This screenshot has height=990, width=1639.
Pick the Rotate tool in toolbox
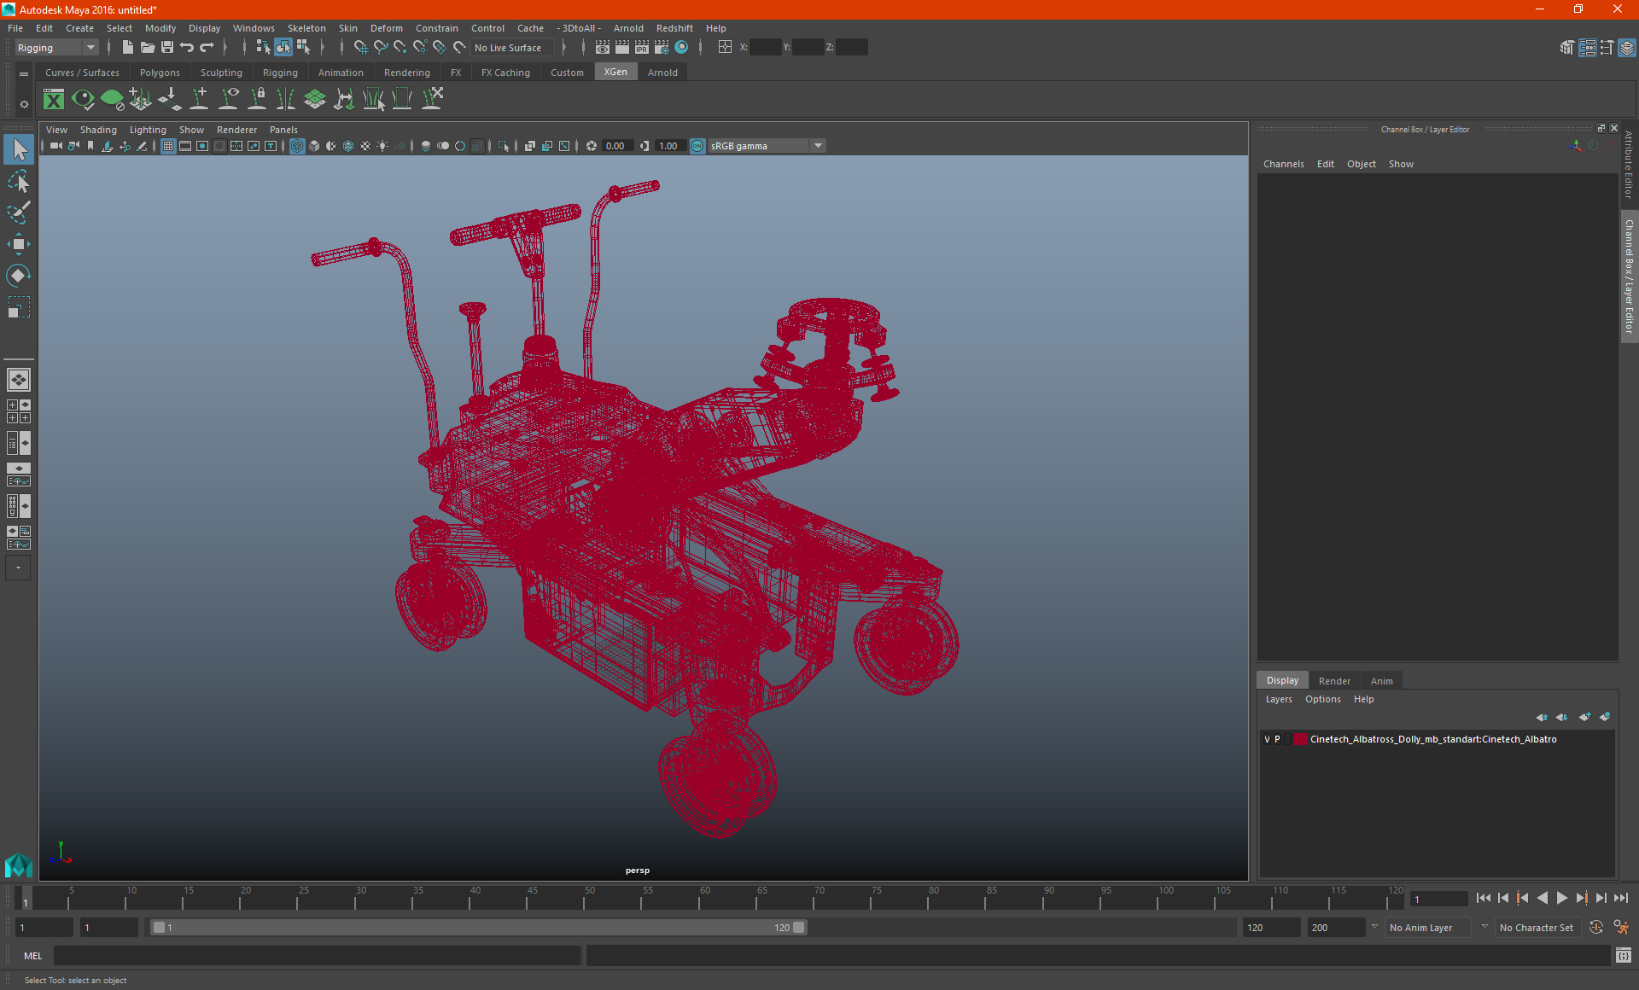point(18,275)
